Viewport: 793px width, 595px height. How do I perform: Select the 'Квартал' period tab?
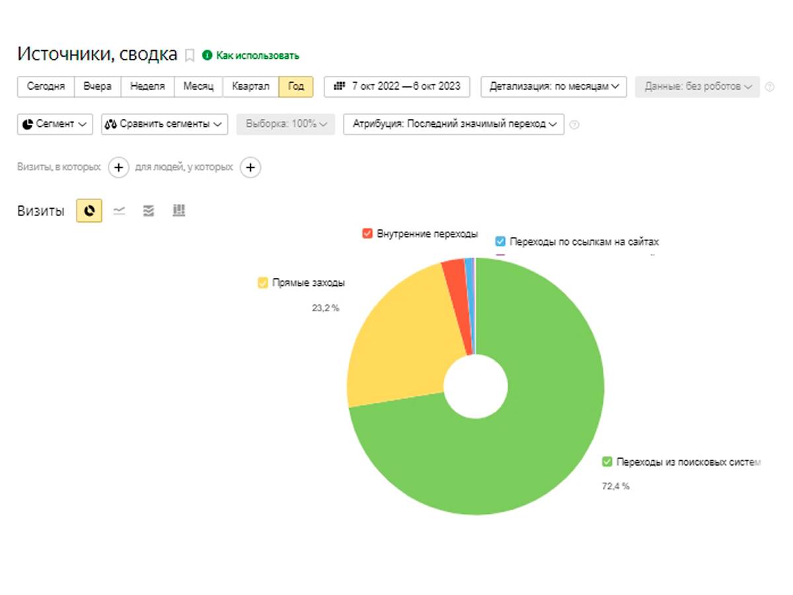point(250,87)
